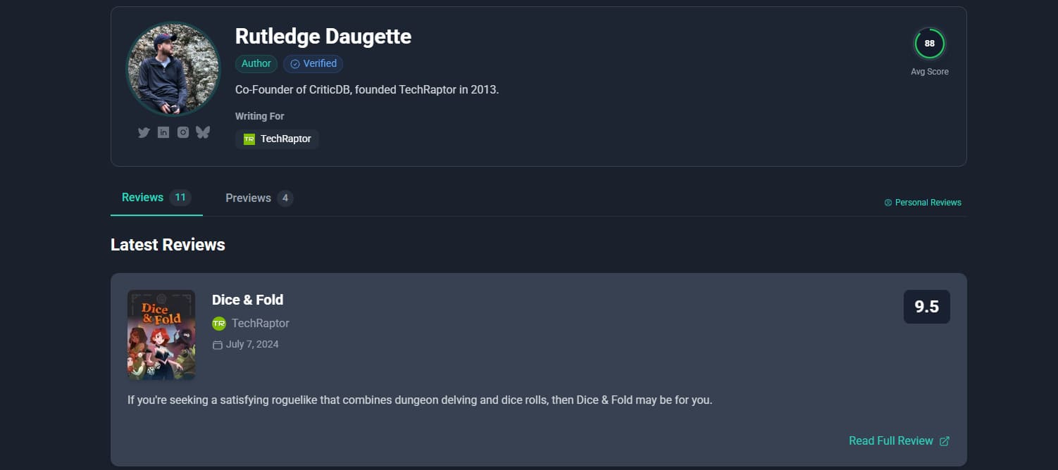Click the TechRaptor outlet chip

click(x=277, y=139)
